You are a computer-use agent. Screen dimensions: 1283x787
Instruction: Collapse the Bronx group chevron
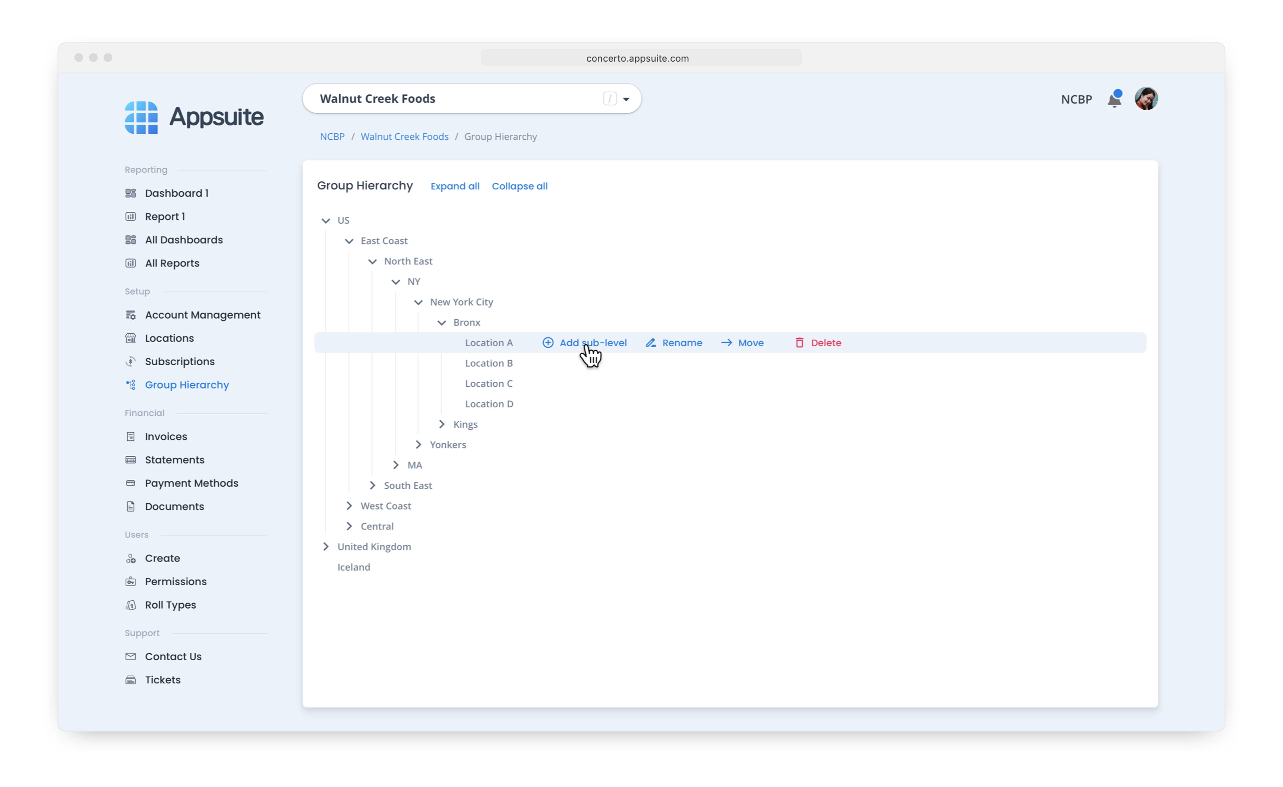[442, 323]
